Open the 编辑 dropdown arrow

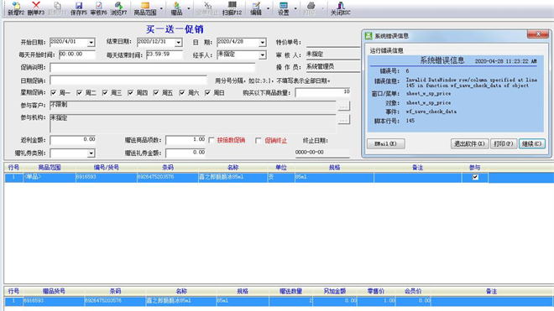pos(268,8)
